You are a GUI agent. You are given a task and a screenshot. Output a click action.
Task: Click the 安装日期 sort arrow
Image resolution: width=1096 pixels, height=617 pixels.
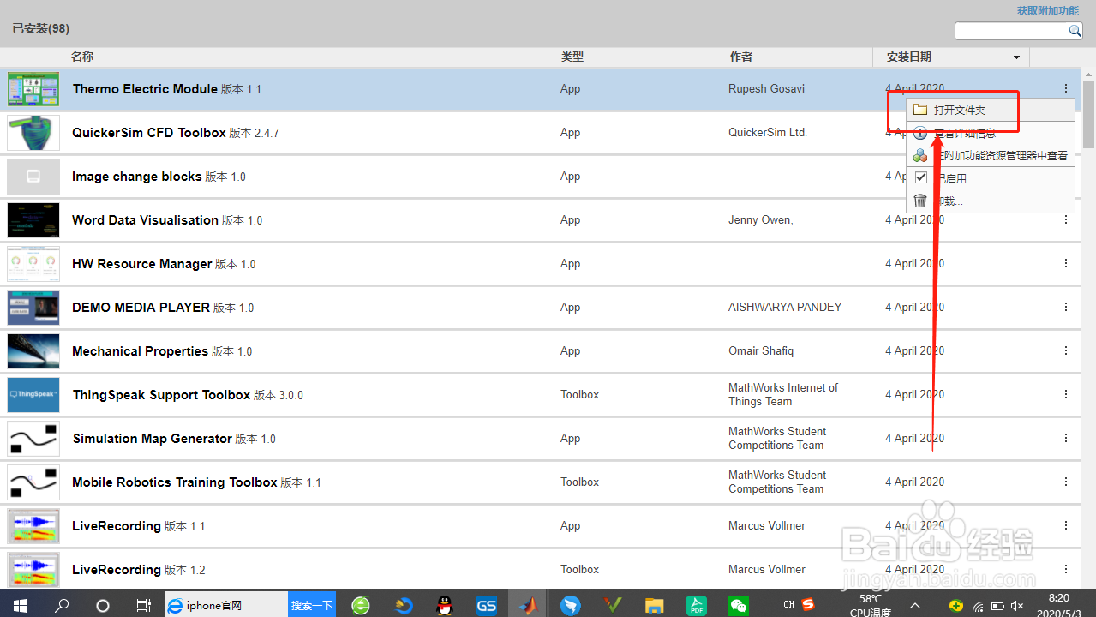[1017, 57]
